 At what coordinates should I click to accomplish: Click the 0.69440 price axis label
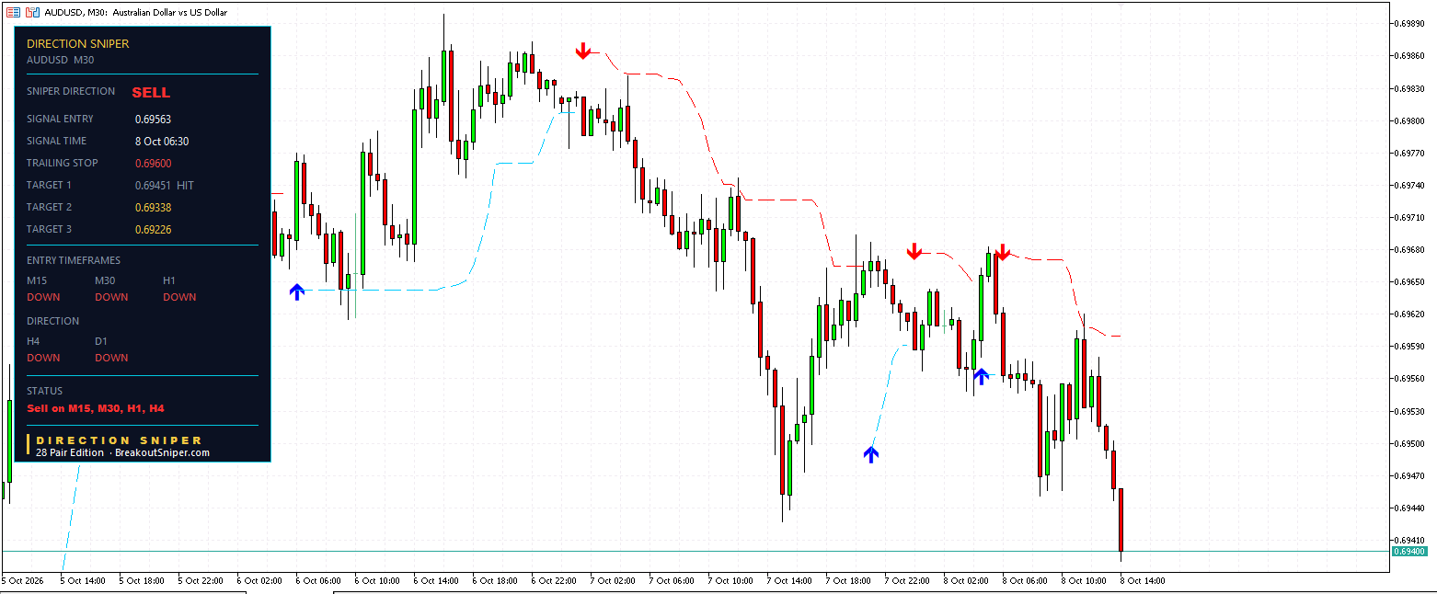1410,508
